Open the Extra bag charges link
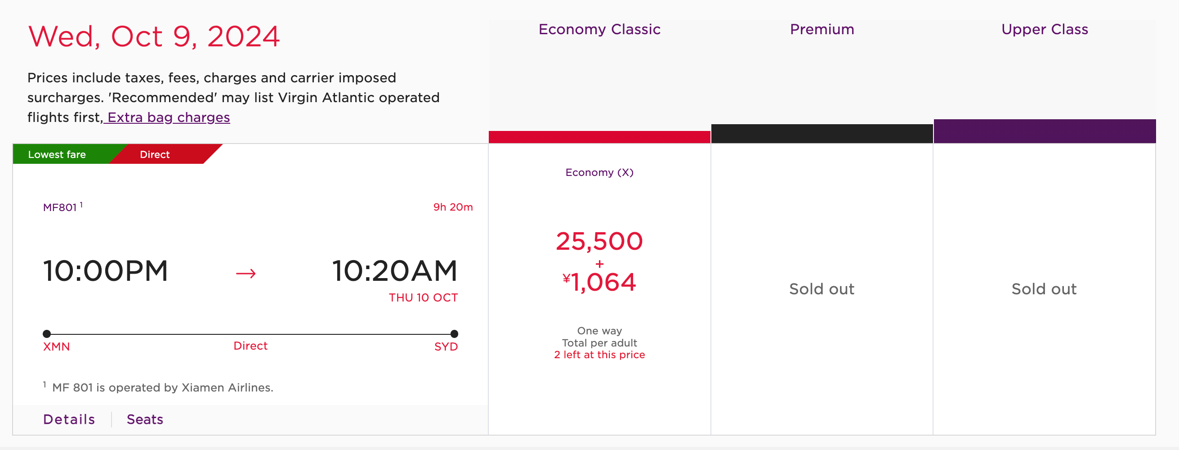Screen dimensions: 1179x450 click(x=168, y=117)
